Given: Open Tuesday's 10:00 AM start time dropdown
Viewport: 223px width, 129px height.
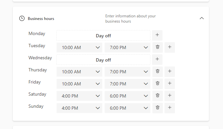Looking at the screenshot, I should (79, 47).
